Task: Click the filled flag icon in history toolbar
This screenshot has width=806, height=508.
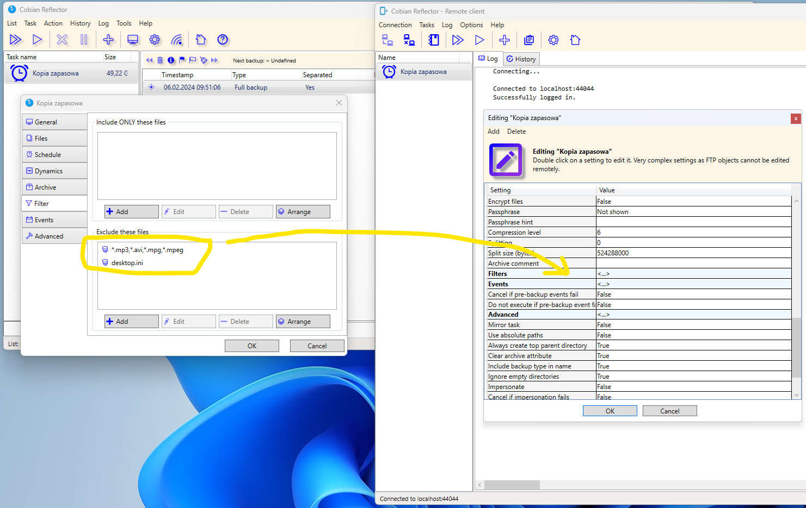Action: [x=182, y=60]
